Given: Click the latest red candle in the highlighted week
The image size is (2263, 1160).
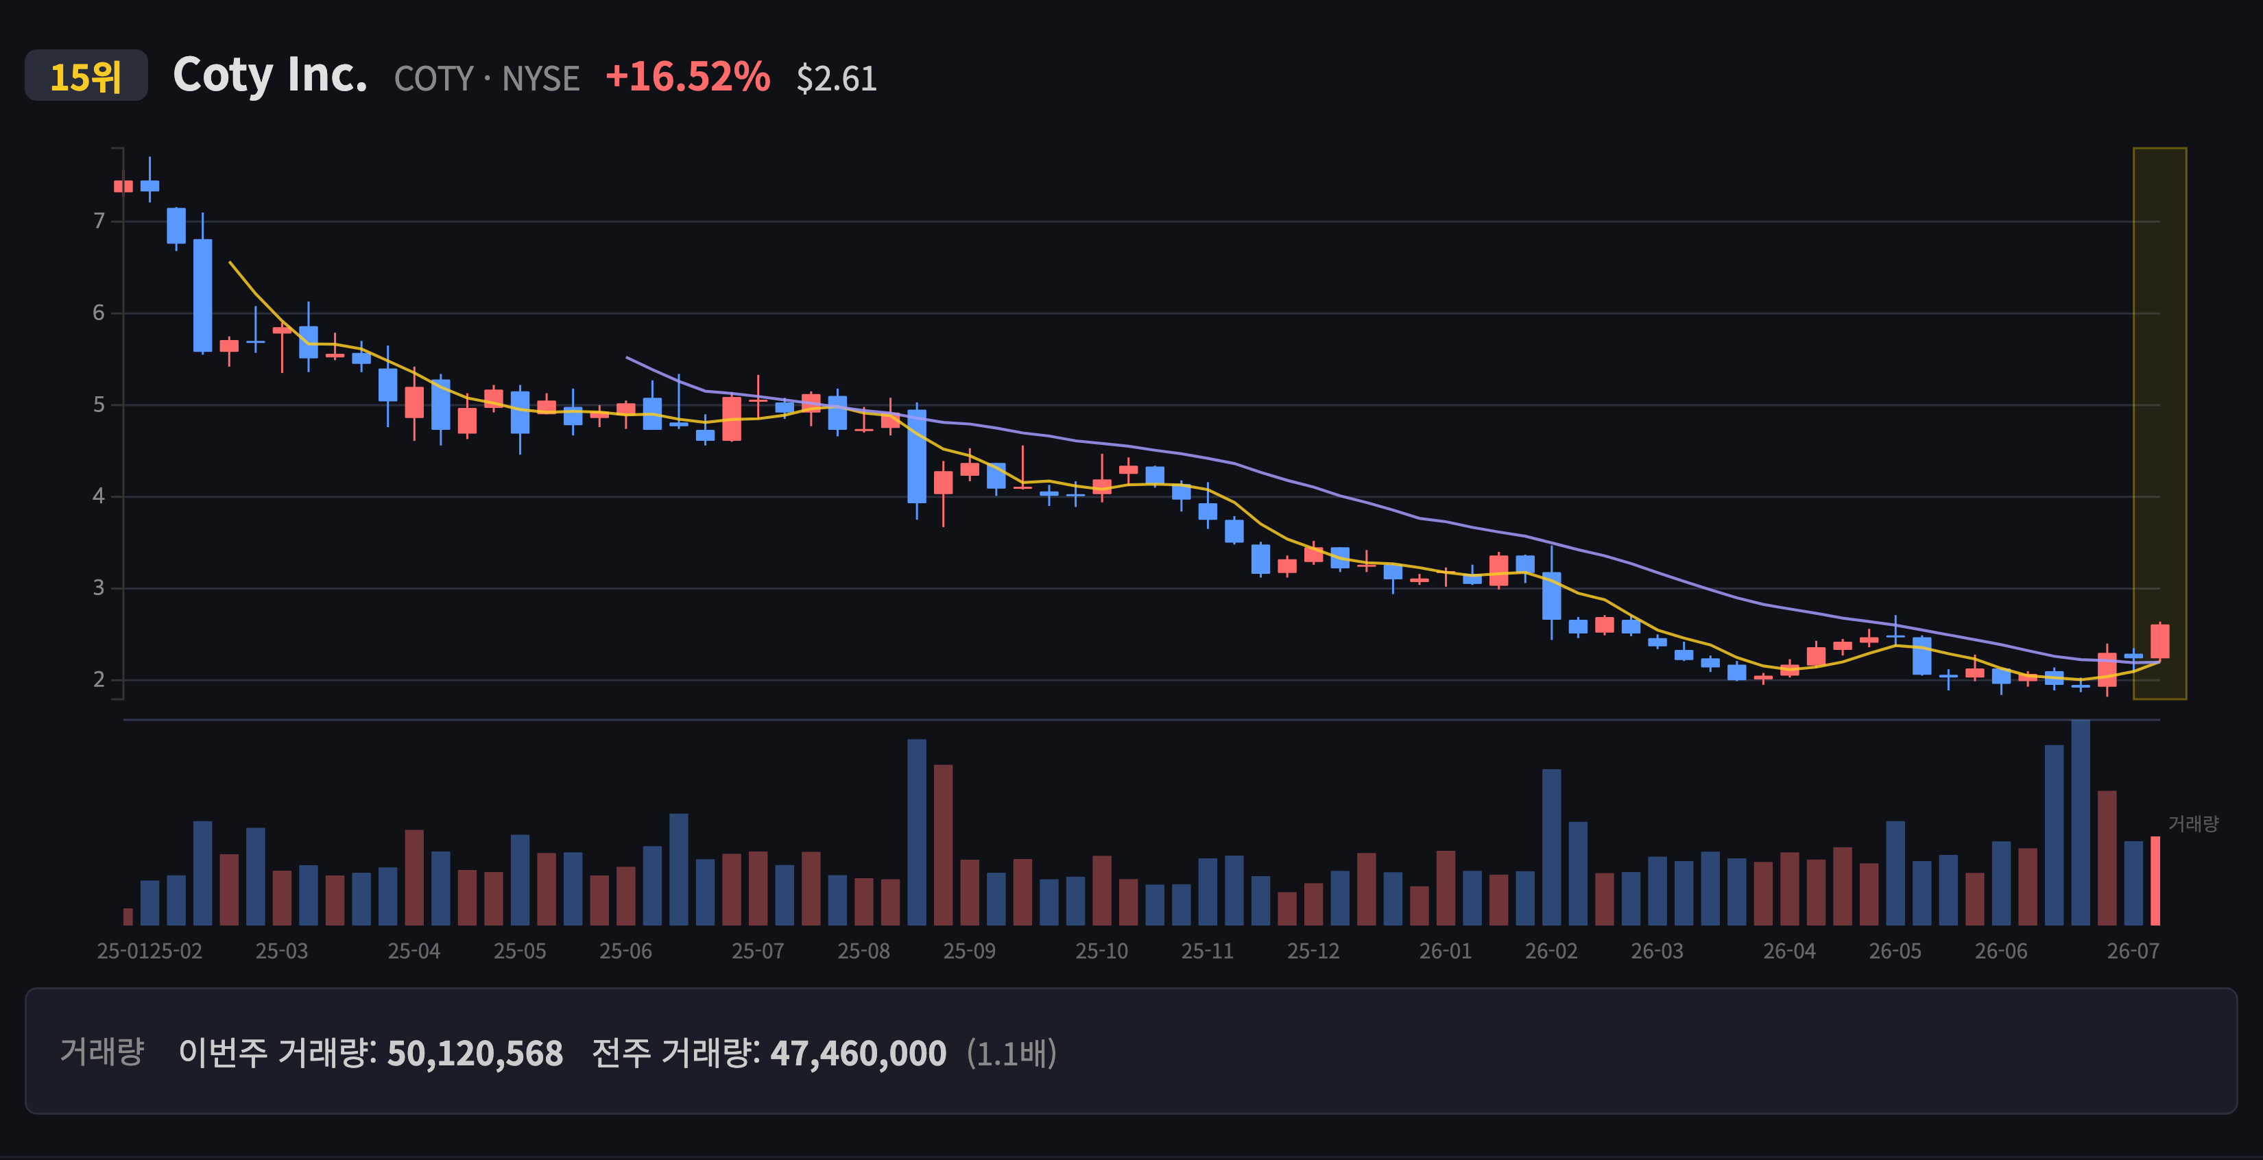Looking at the screenshot, I should click(x=2159, y=641).
